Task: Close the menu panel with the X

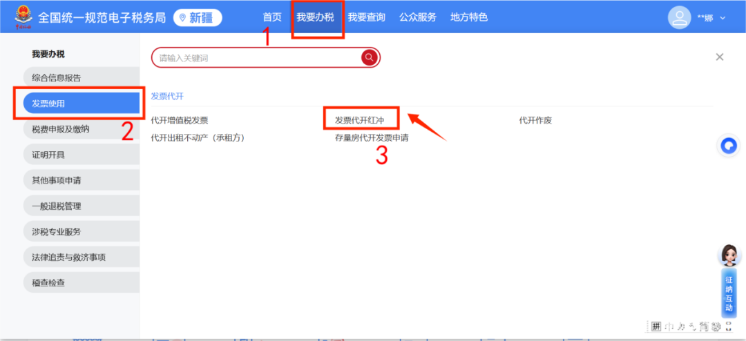Action: click(719, 57)
